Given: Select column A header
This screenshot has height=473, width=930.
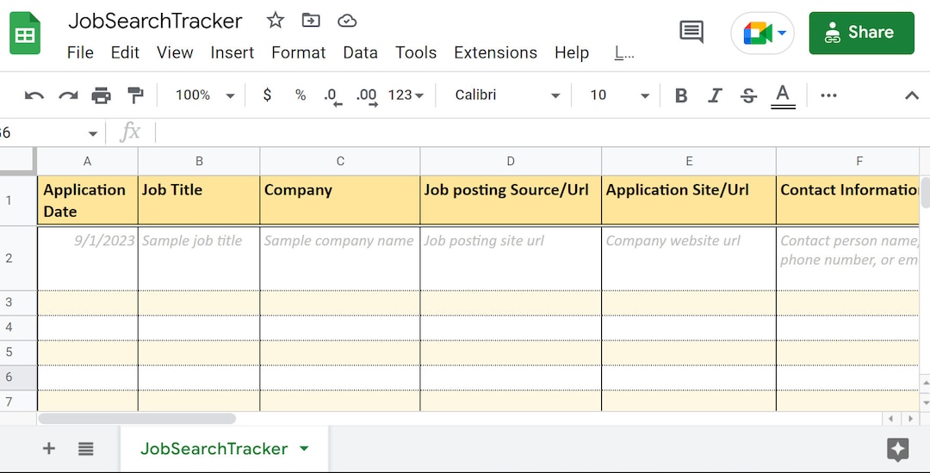Looking at the screenshot, I should pyautogui.click(x=87, y=161).
